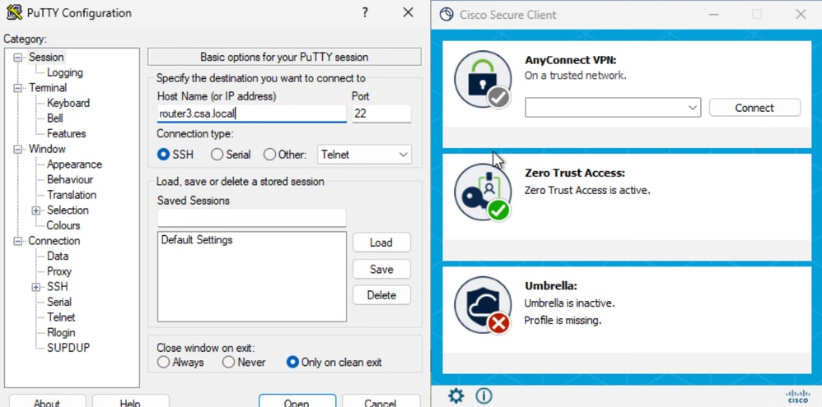
Task: Select Serial under Connection in the tree
Action: (59, 302)
